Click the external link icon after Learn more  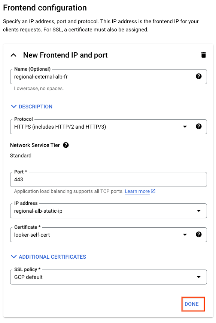coord(153,191)
